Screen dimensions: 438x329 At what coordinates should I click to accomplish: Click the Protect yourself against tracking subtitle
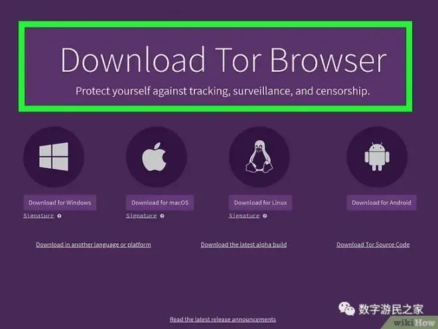pos(222,91)
